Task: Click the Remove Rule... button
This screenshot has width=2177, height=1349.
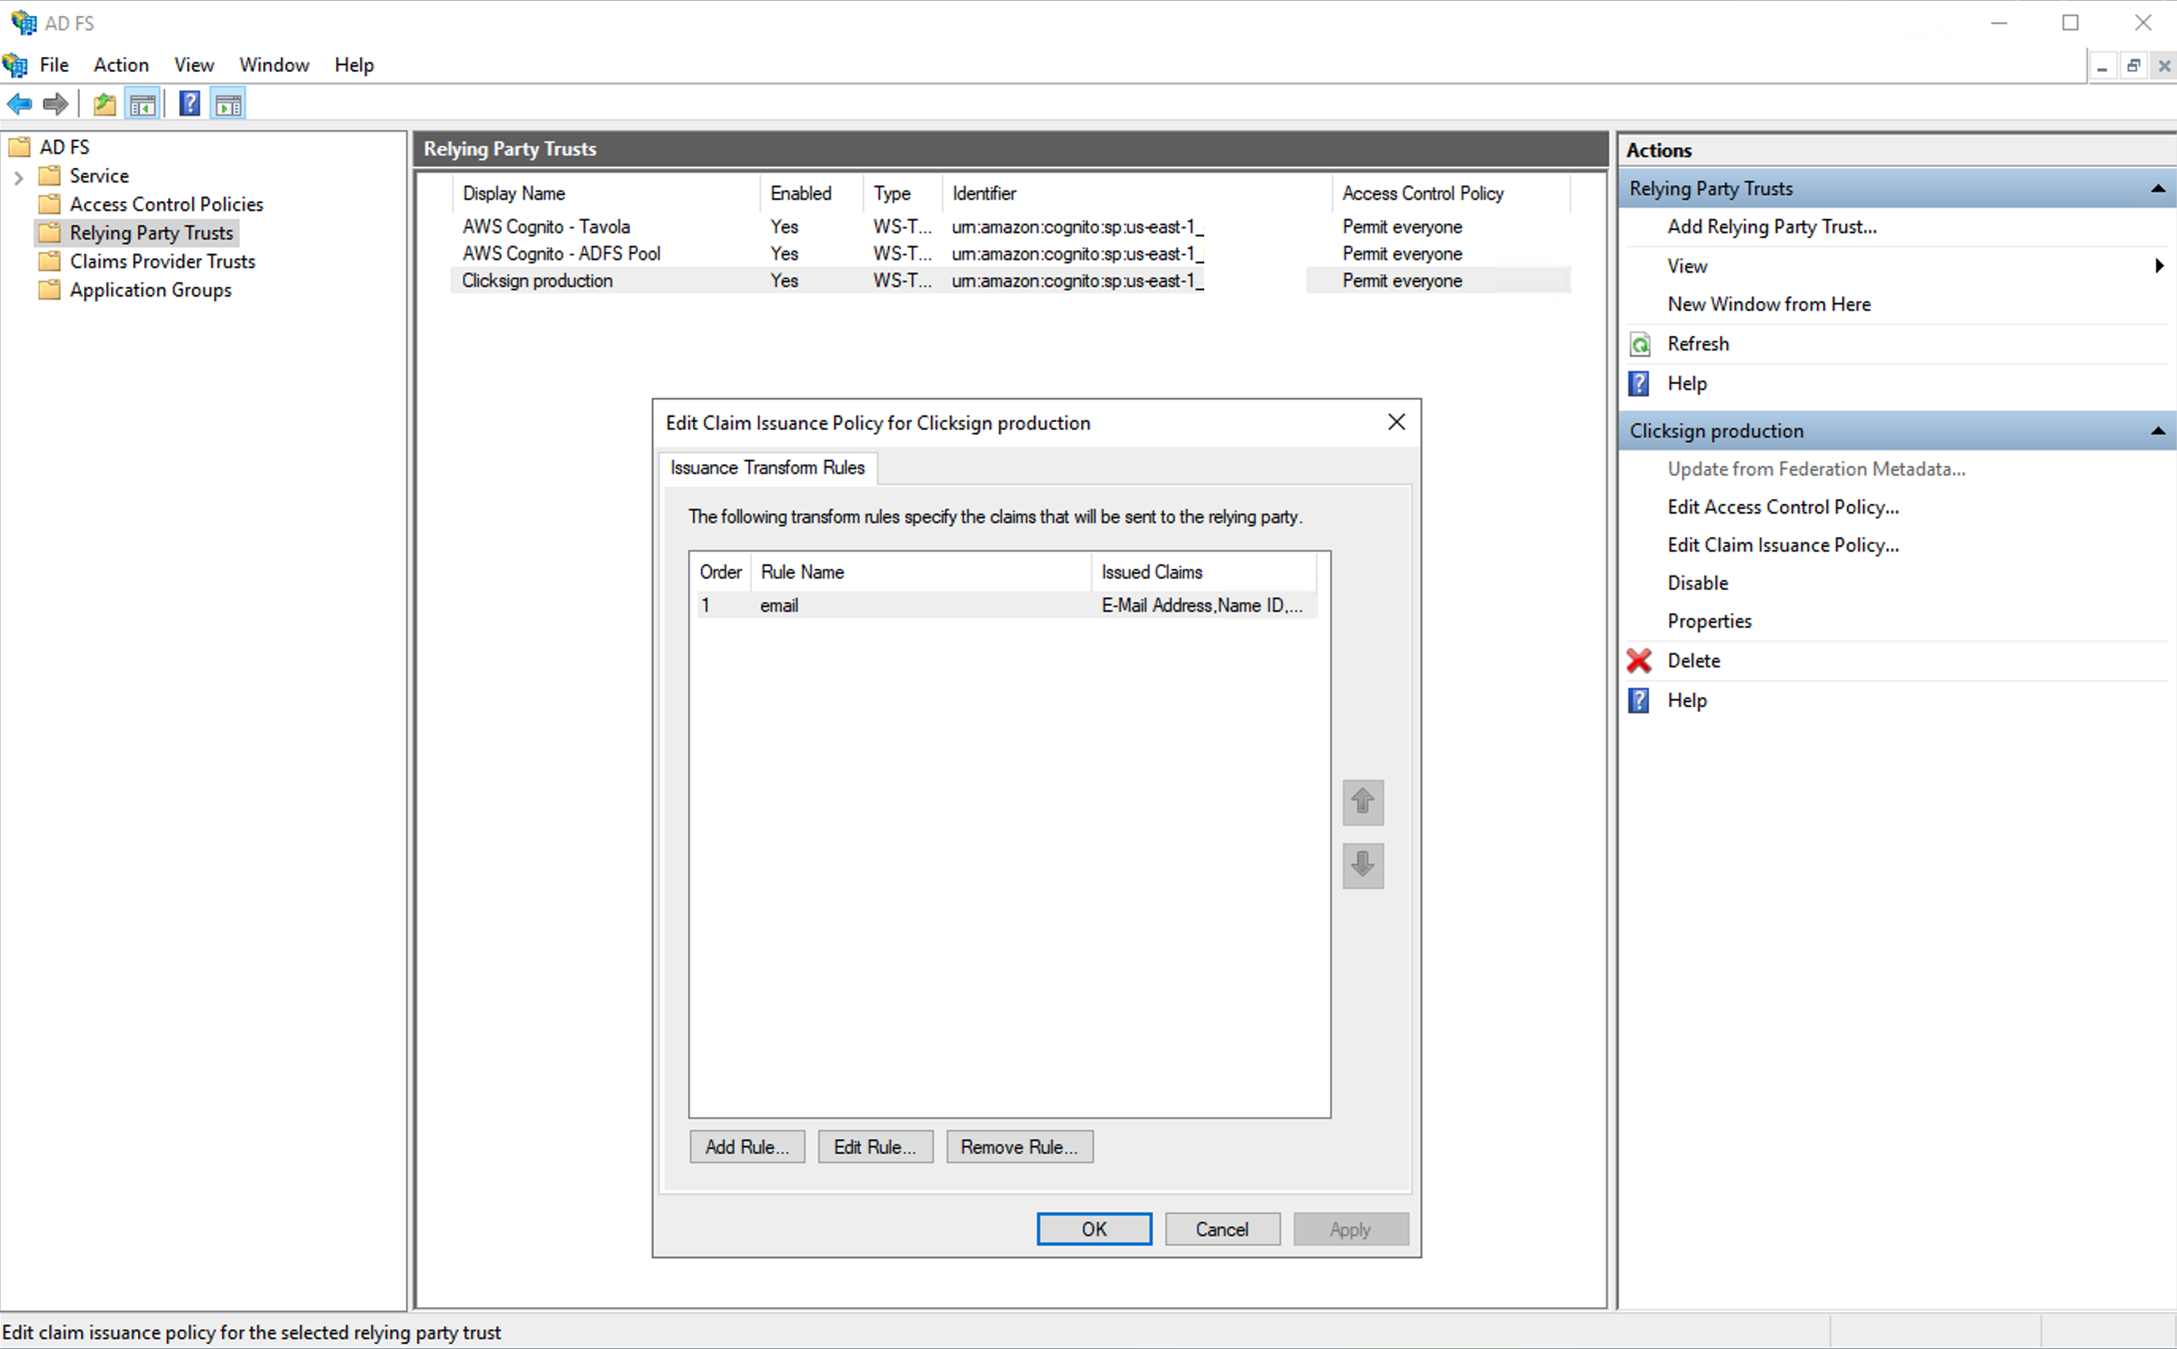Action: tap(1019, 1148)
